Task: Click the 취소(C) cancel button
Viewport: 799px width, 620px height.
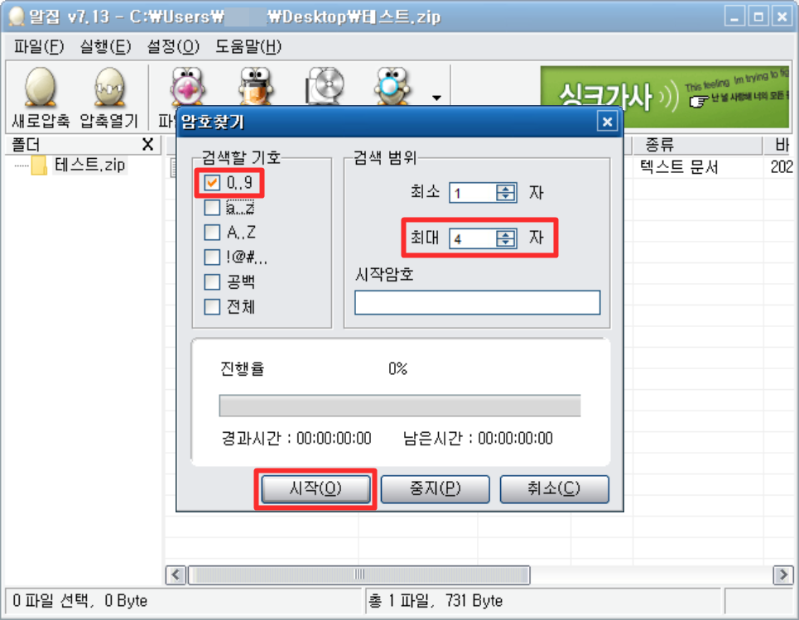Action: tap(555, 489)
